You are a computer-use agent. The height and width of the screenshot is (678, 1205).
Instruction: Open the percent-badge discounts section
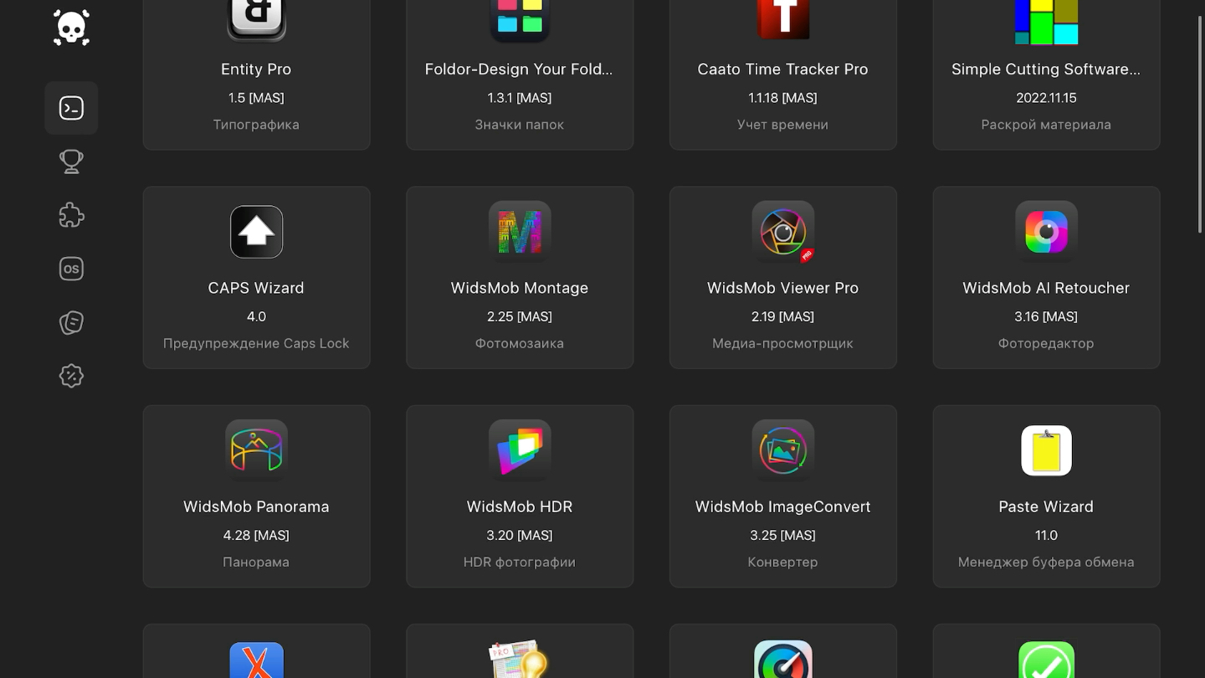click(71, 376)
